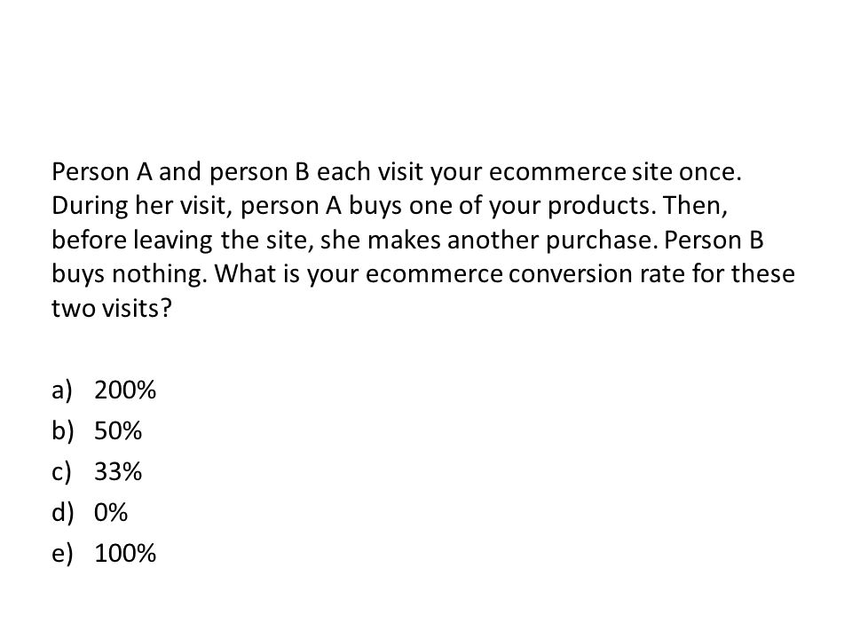Click the text 'two visits?'
The width and height of the screenshot is (852, 639).
click(x=112, y=309)
